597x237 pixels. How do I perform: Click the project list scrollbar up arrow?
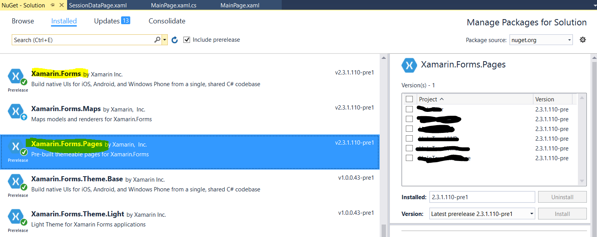point(582,98)
